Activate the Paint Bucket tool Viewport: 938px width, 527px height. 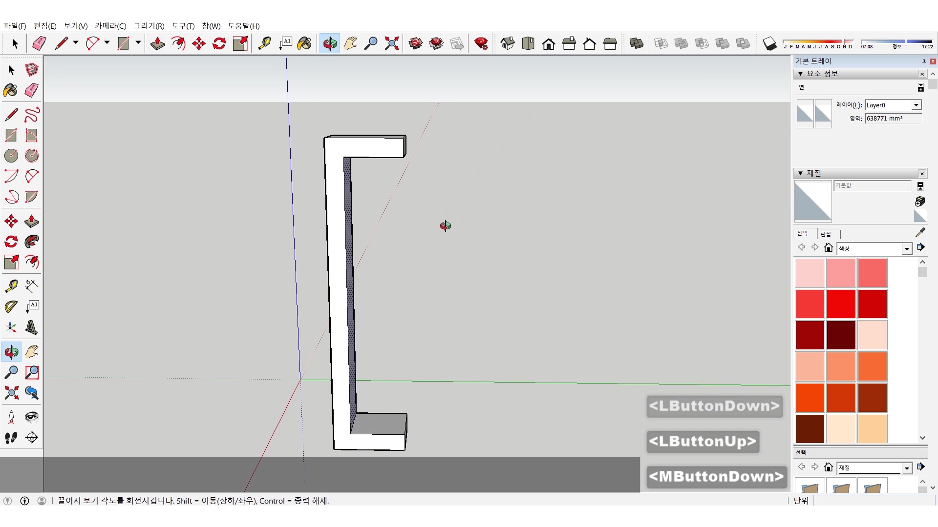click(x=11, y=90)
